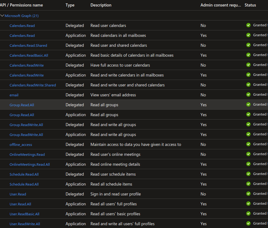268x228 pixels.
Task: Open the Application Group.ReadWrite.All permission
Action: point(26,135)
